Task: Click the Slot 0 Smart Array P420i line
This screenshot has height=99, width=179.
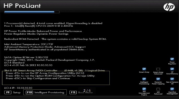Action: point(54,70)
